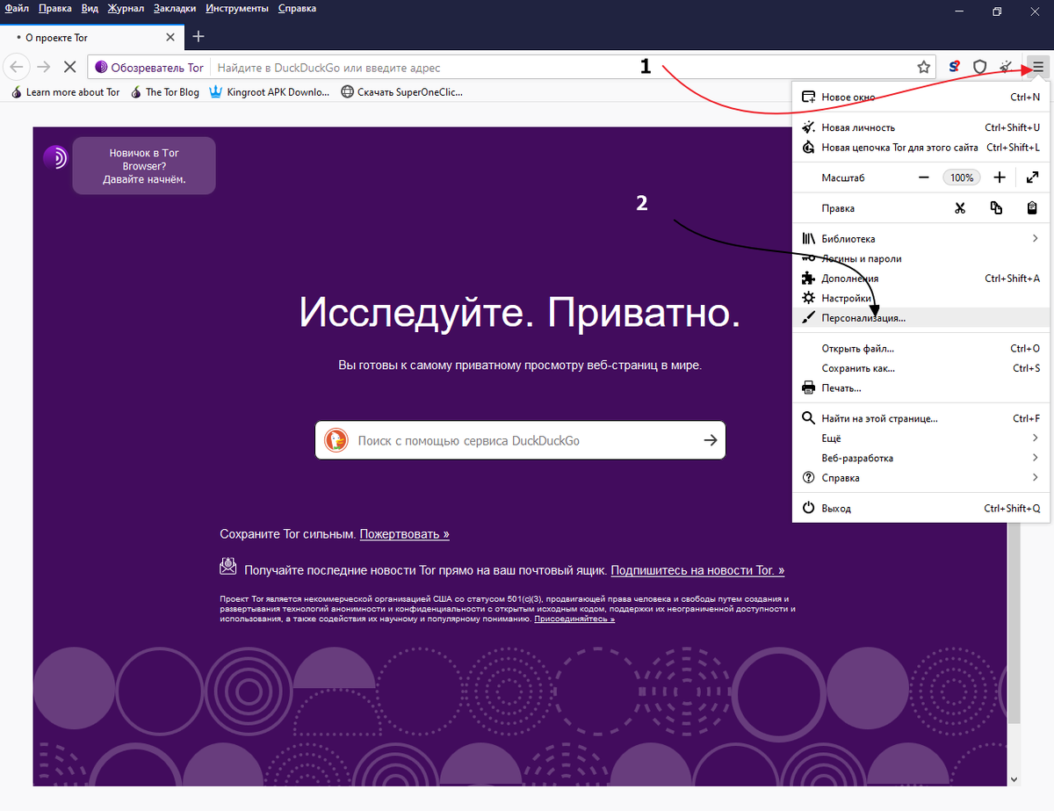Click the DuckDuckGo search box on page
Screen dimensions: 1054x811
point(521,440)
